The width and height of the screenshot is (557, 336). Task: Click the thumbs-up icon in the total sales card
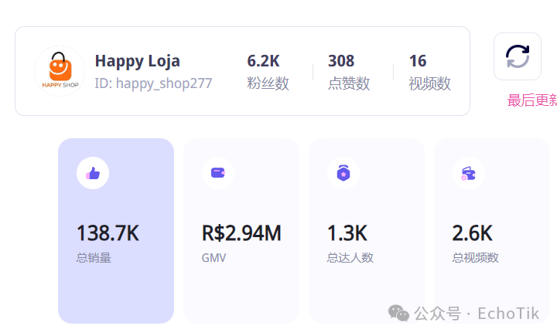tap(93, 173)
